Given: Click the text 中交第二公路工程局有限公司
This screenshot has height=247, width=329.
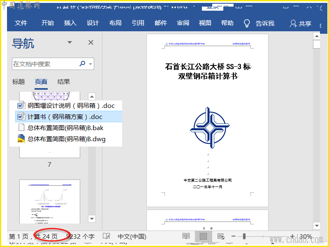Looking at the screenshot, I should click(208, 180).
